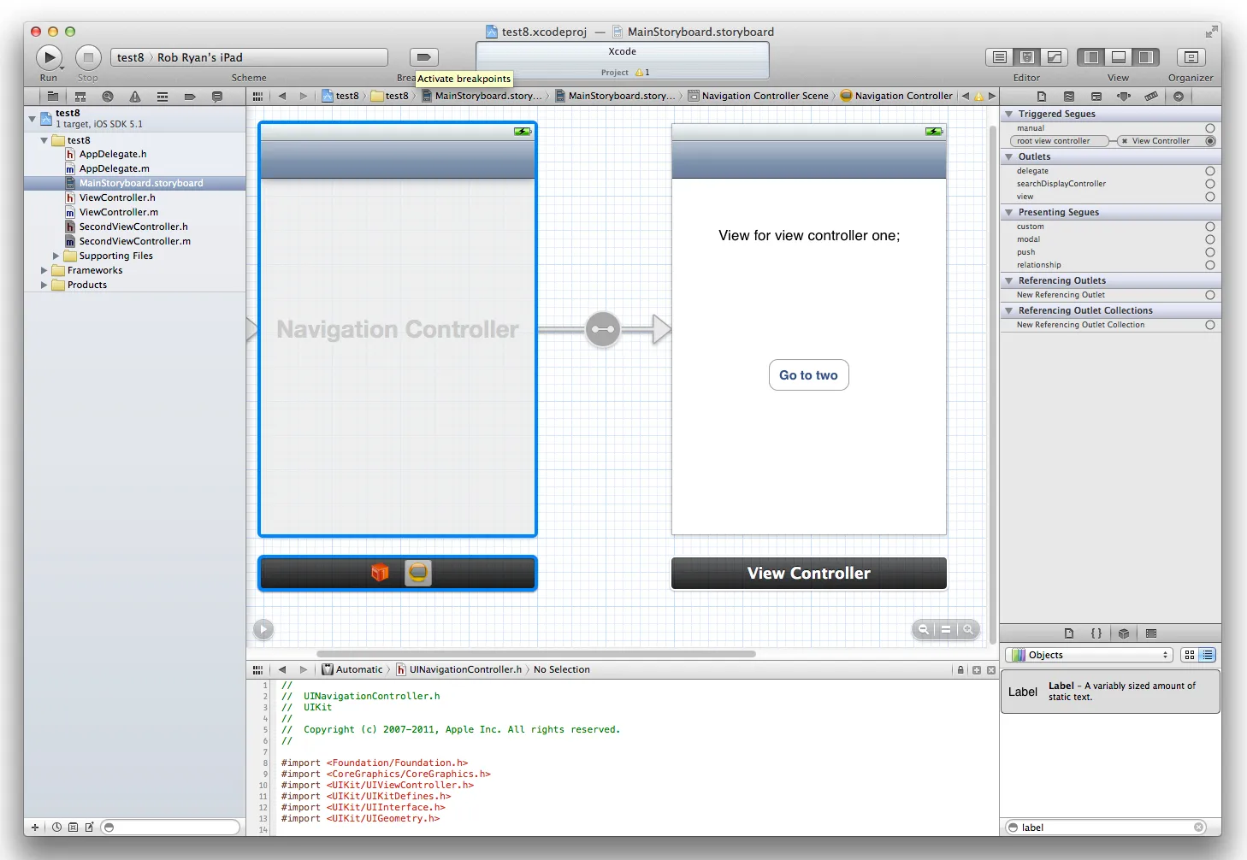
Task: Click First Responder cube in scene dock
Action: [380, 573]
